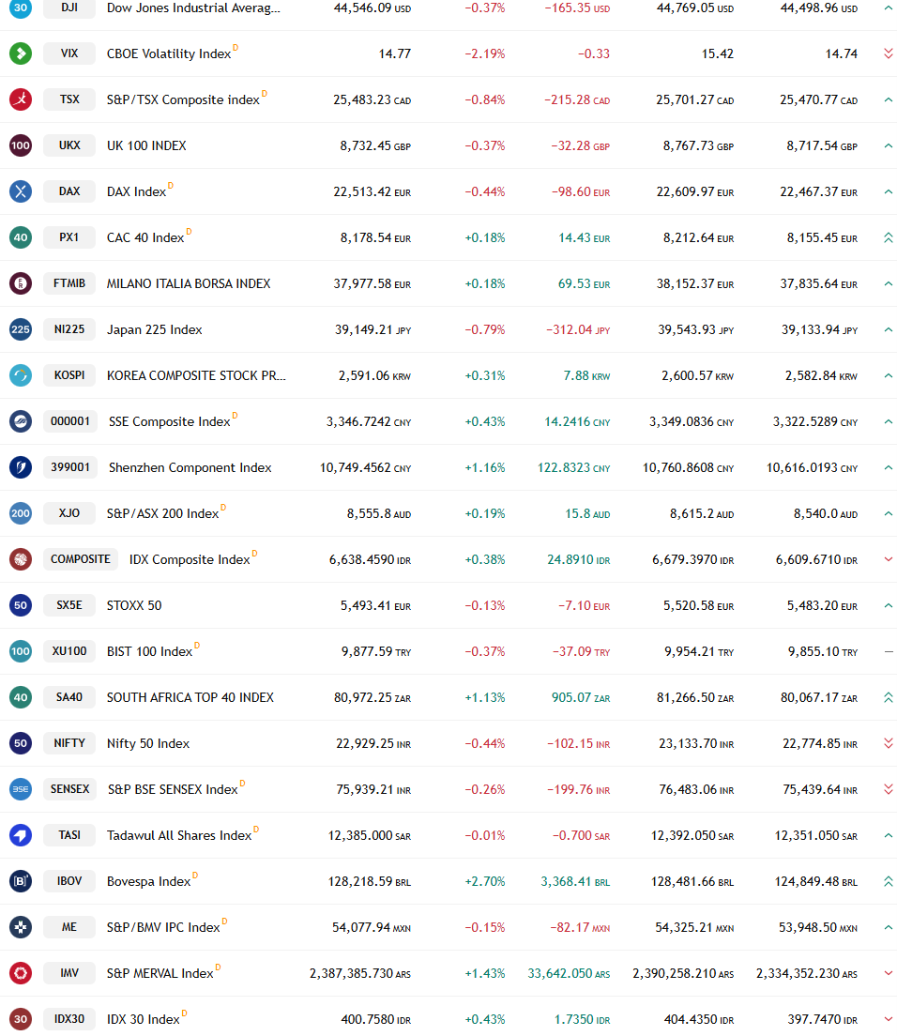Open the CBOE Volatility Index link
The width and height of the screenshot is (897, 1036).
[x=169, y=53]
